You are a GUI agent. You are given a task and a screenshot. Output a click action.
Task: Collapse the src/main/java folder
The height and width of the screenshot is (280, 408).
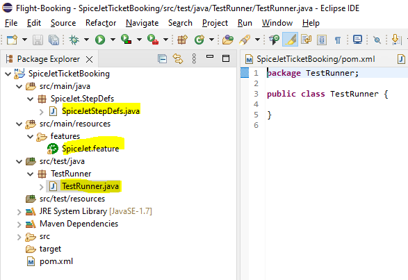pyautogui.click(x=19, y=86)
